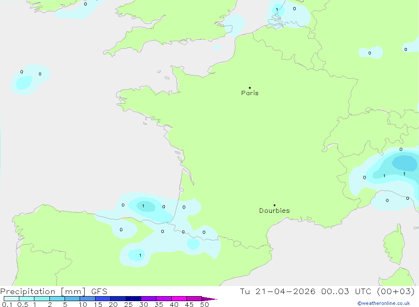Click the '1' value over the Bay of Biscay
The width and height of the screenshot is (419, 307).
pyautogui.click(x=143, y=206)
